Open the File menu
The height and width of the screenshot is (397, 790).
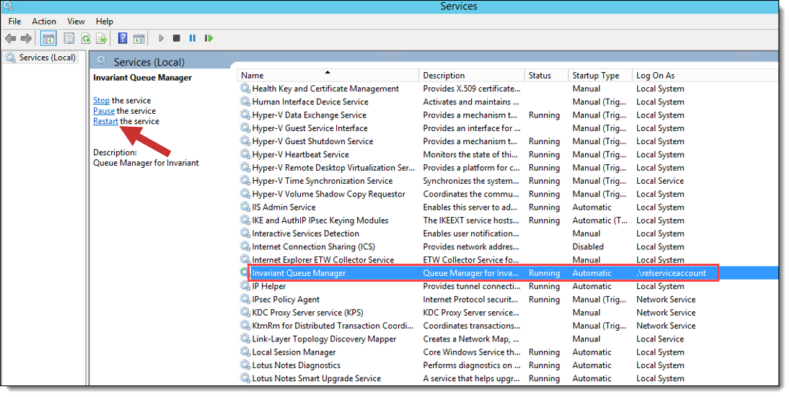click(x=14, y=22)
